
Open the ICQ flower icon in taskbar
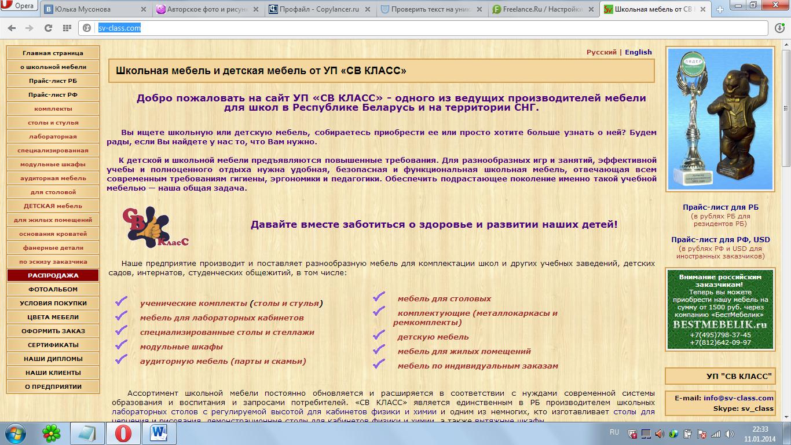(52, 433)
